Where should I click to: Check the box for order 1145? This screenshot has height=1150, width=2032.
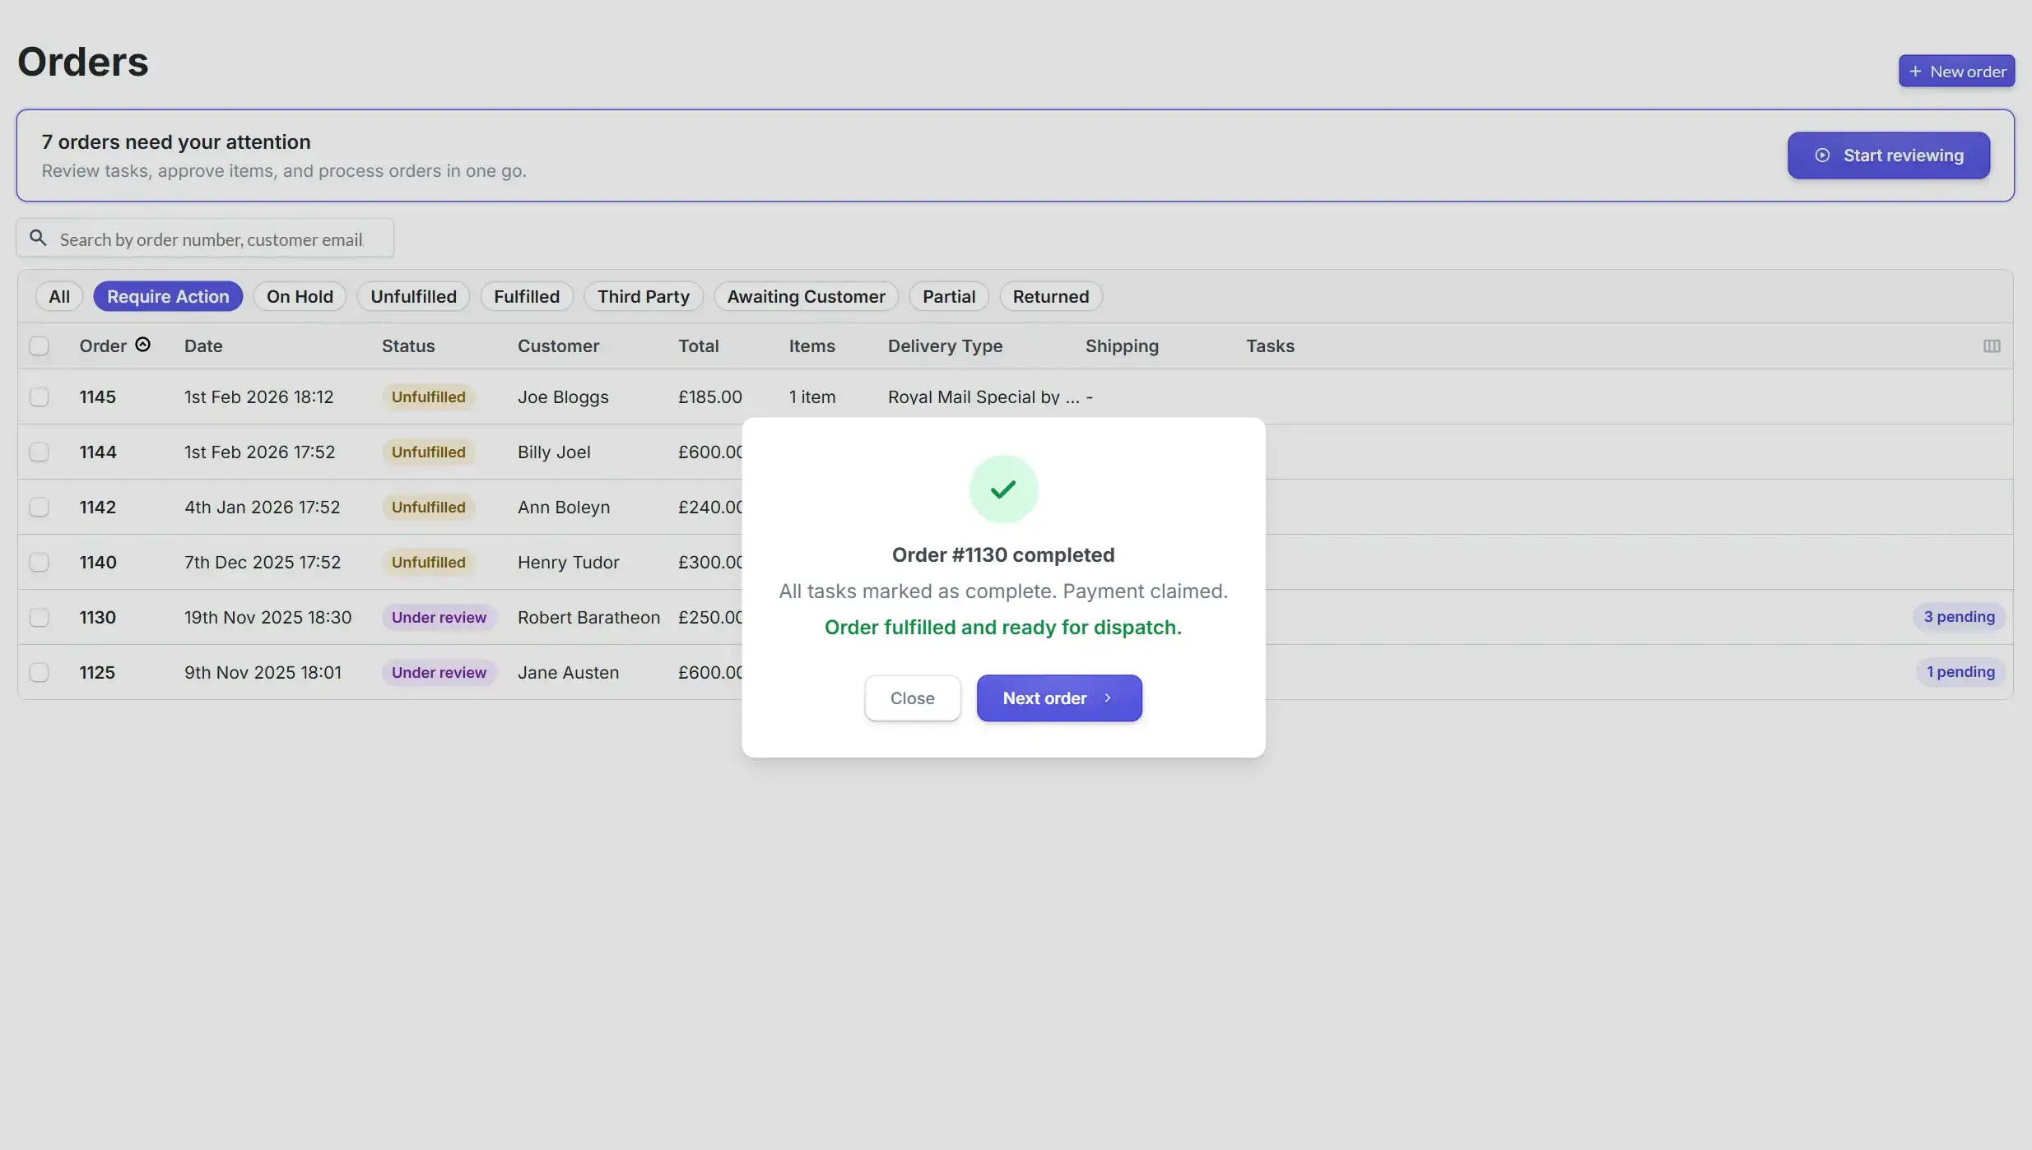click(39, 397)
